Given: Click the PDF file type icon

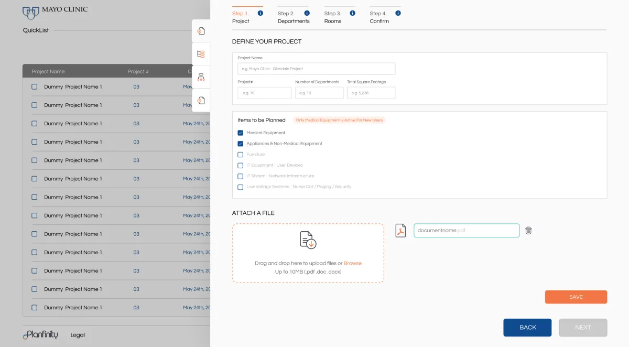Looking at the screenshot, I should coord(400,231).
